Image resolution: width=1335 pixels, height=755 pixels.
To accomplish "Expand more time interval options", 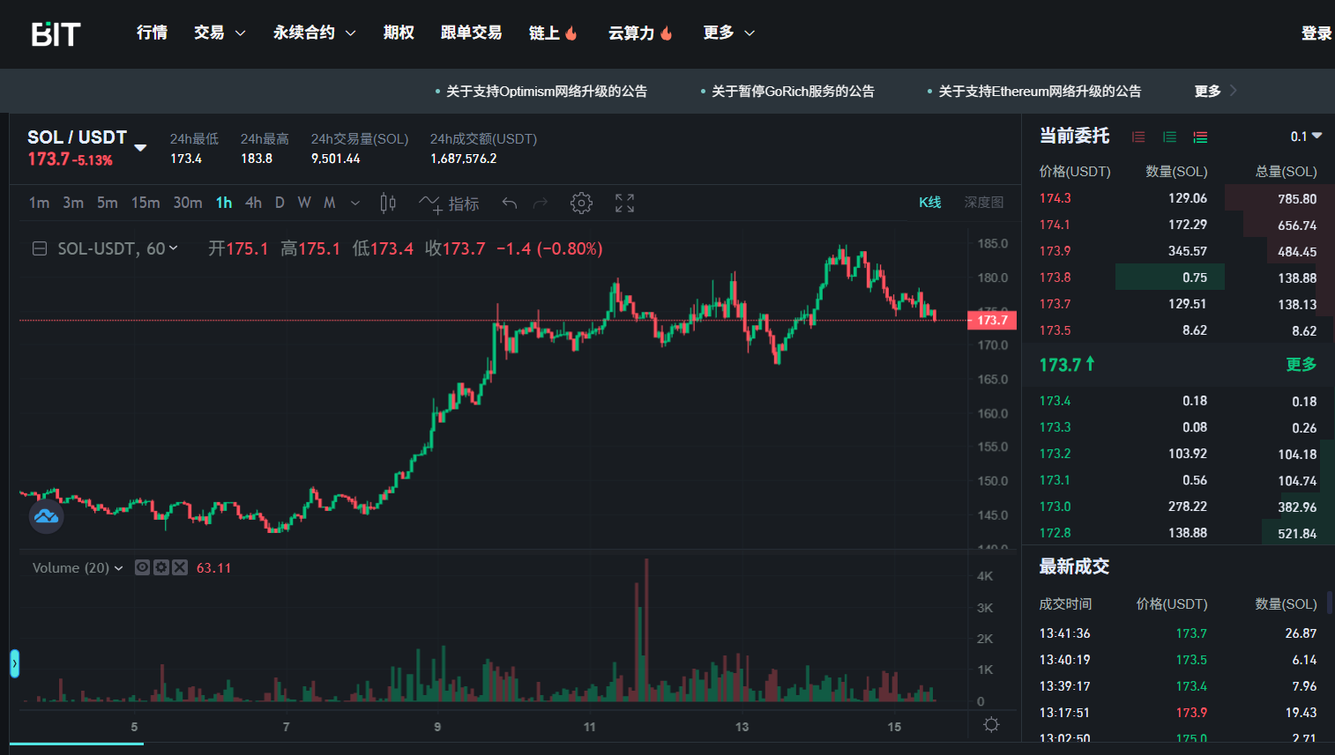I will (355, 204).
